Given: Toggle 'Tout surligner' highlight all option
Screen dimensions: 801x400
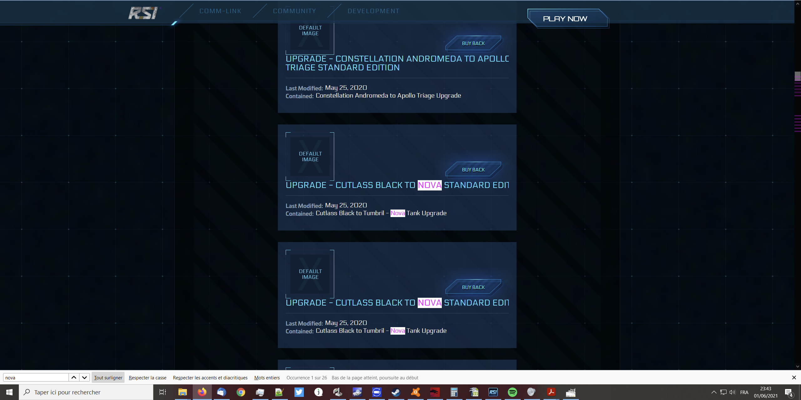Looking at the screenshot, I should coord(108,377).
